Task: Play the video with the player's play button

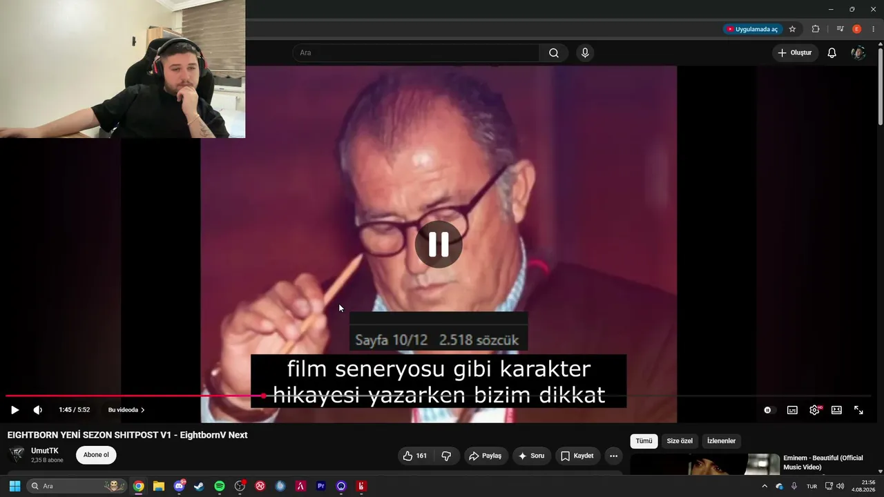Action: (x=15, y=410)
